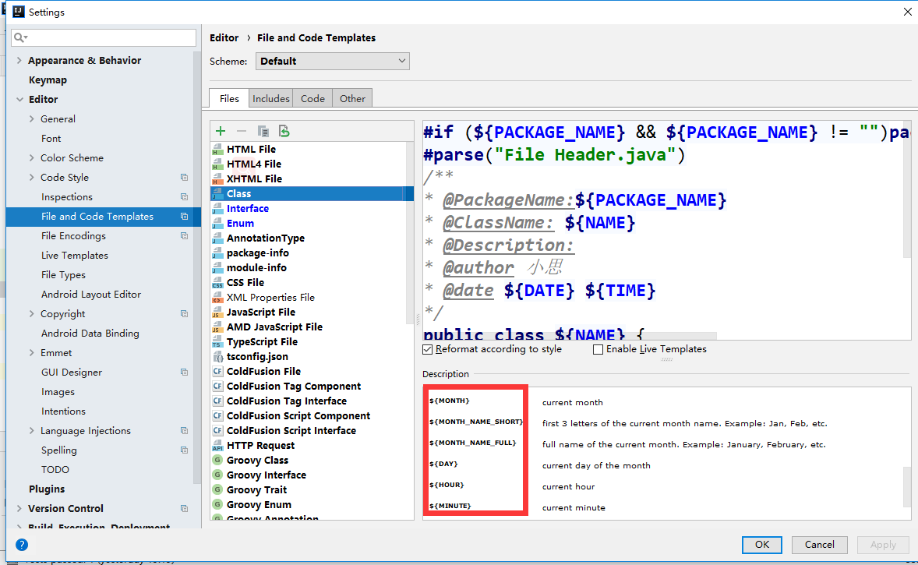Click the ColdFusion File template icon

coord(217,371)
